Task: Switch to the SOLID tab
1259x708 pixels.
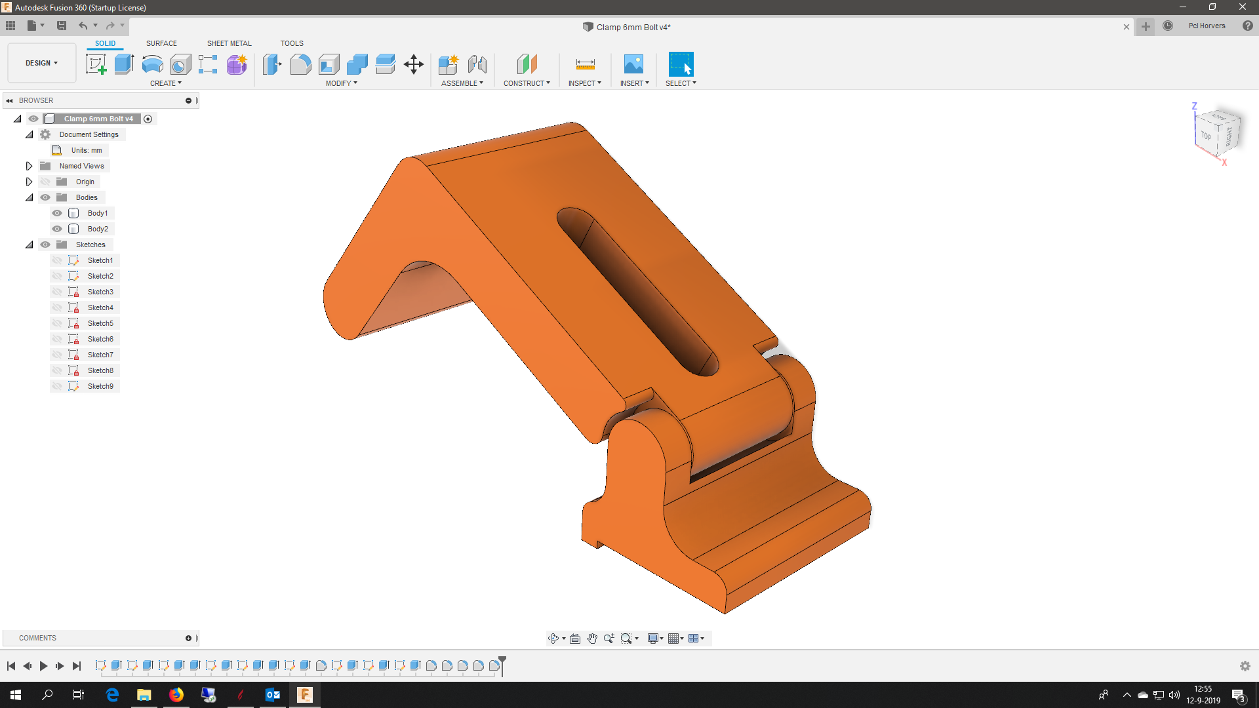Action: [x=105, y=43]
